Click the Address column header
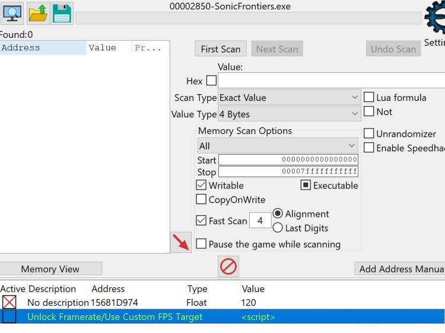This screenshot has width=445, height=333. tap(43, 48)
